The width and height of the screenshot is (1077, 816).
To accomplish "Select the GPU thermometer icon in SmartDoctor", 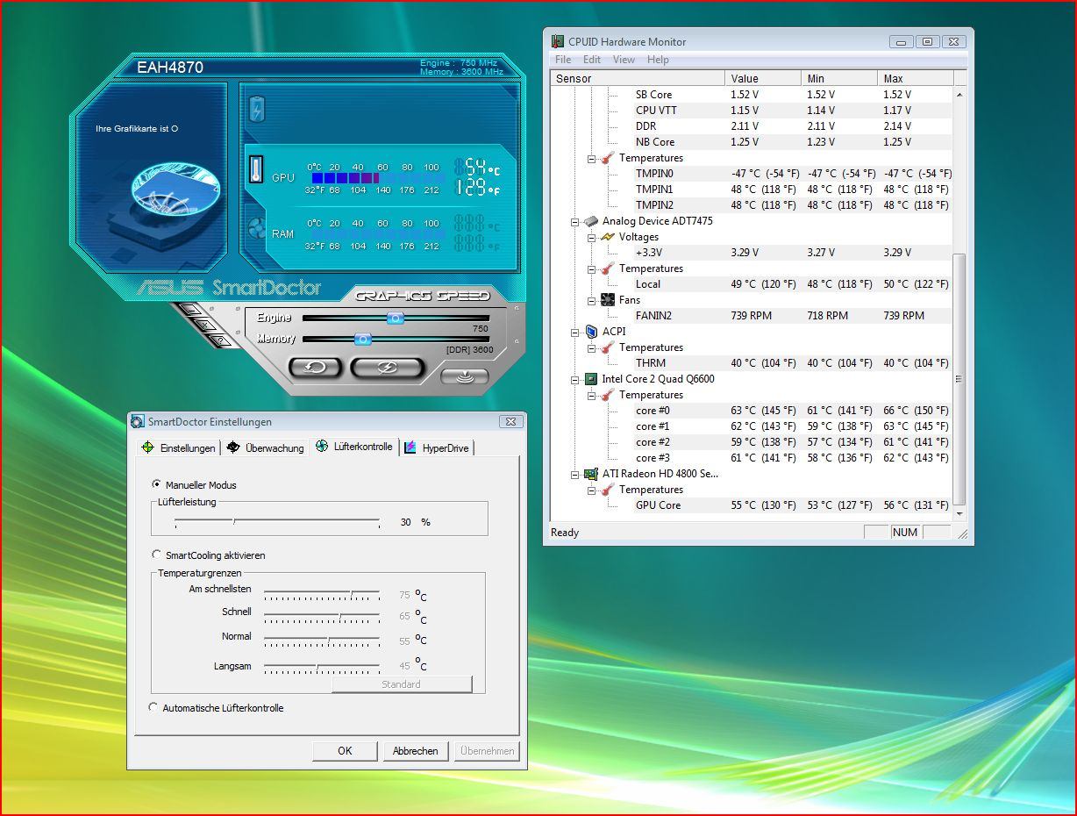I will (x=256, y=168).
